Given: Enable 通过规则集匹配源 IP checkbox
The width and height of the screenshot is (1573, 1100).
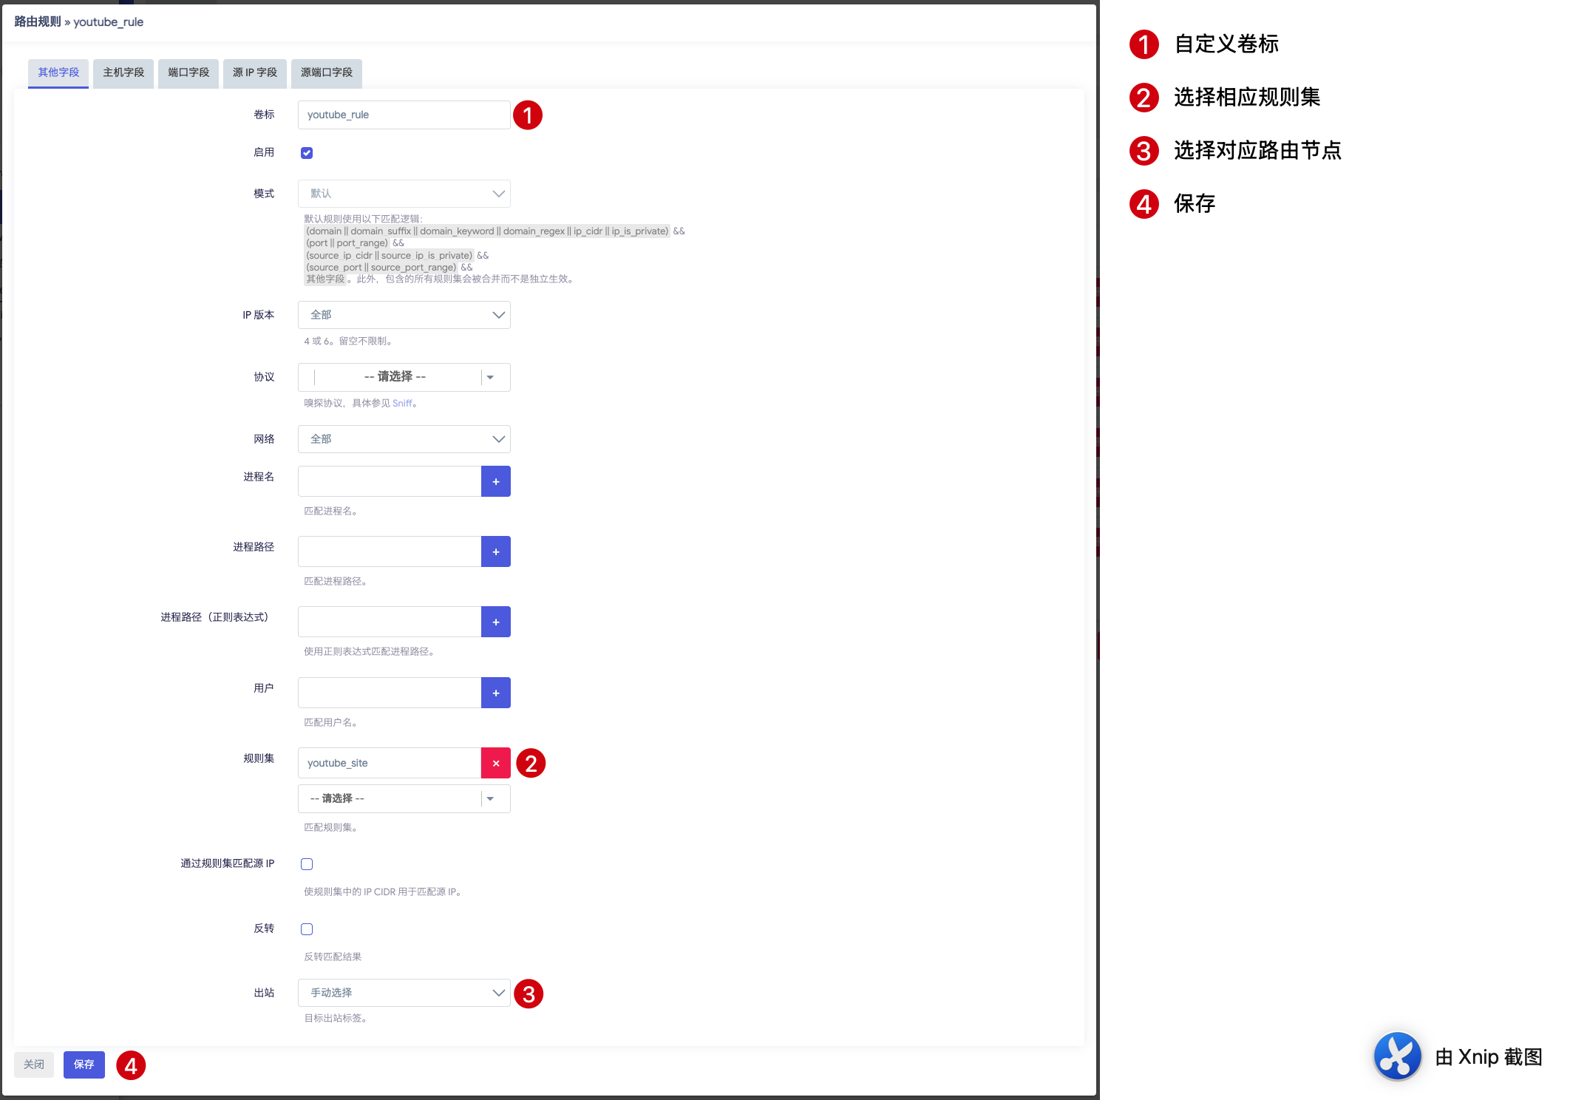Looking at the screenshot, I should tap(307, 864).
